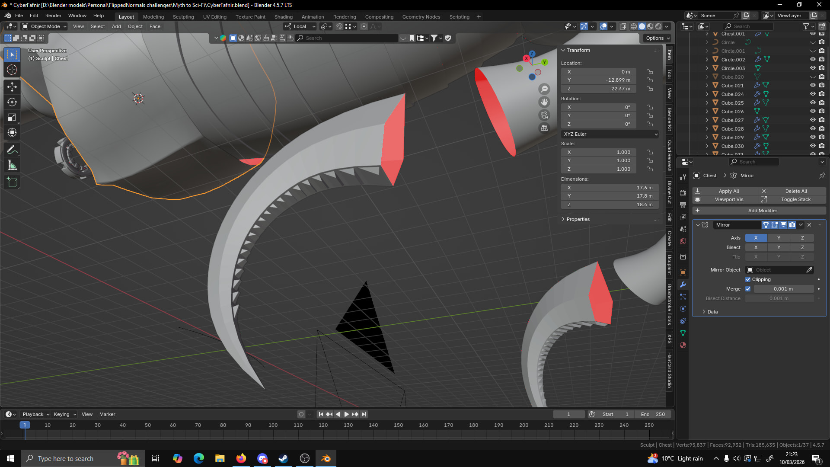
Task: Open the Modifiers wrench properties tab
Action: click(683, 285)
